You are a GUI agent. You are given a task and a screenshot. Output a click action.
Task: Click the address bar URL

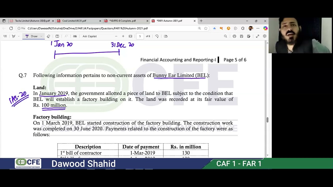(x=88, y=28)
